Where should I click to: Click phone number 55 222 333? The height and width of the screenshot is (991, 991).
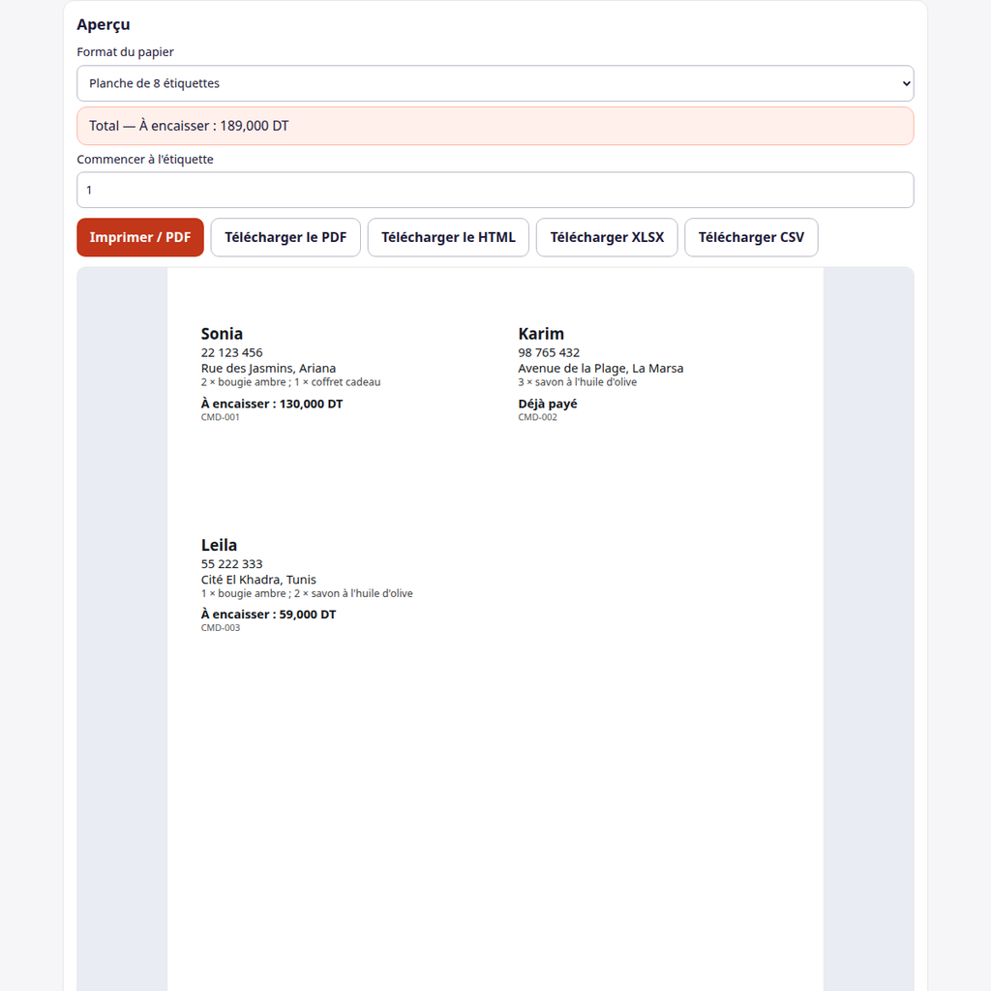tap(232, 564)
